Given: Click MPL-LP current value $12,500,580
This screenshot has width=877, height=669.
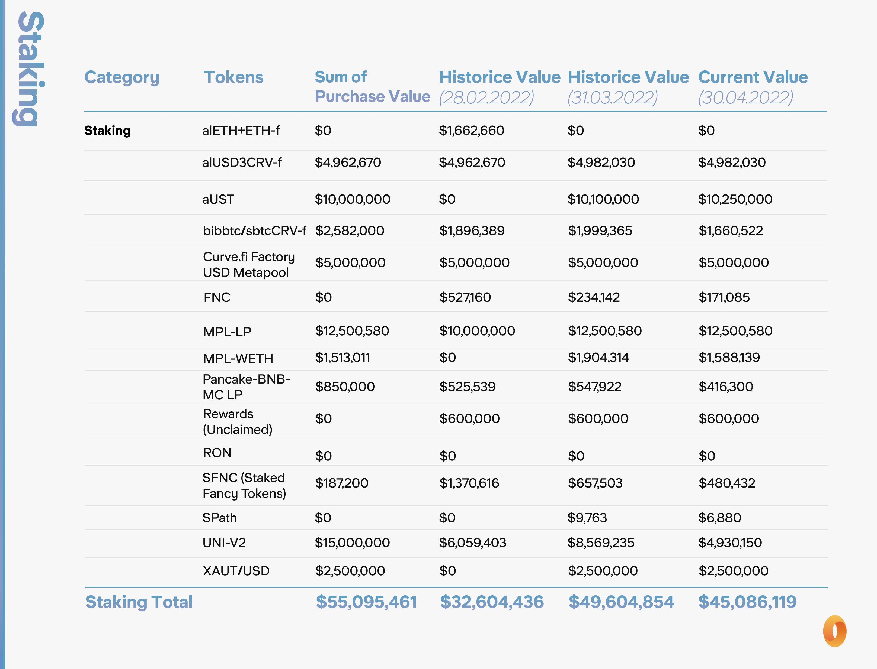Looking at the screenshot, I should click(x=735, y=331).
